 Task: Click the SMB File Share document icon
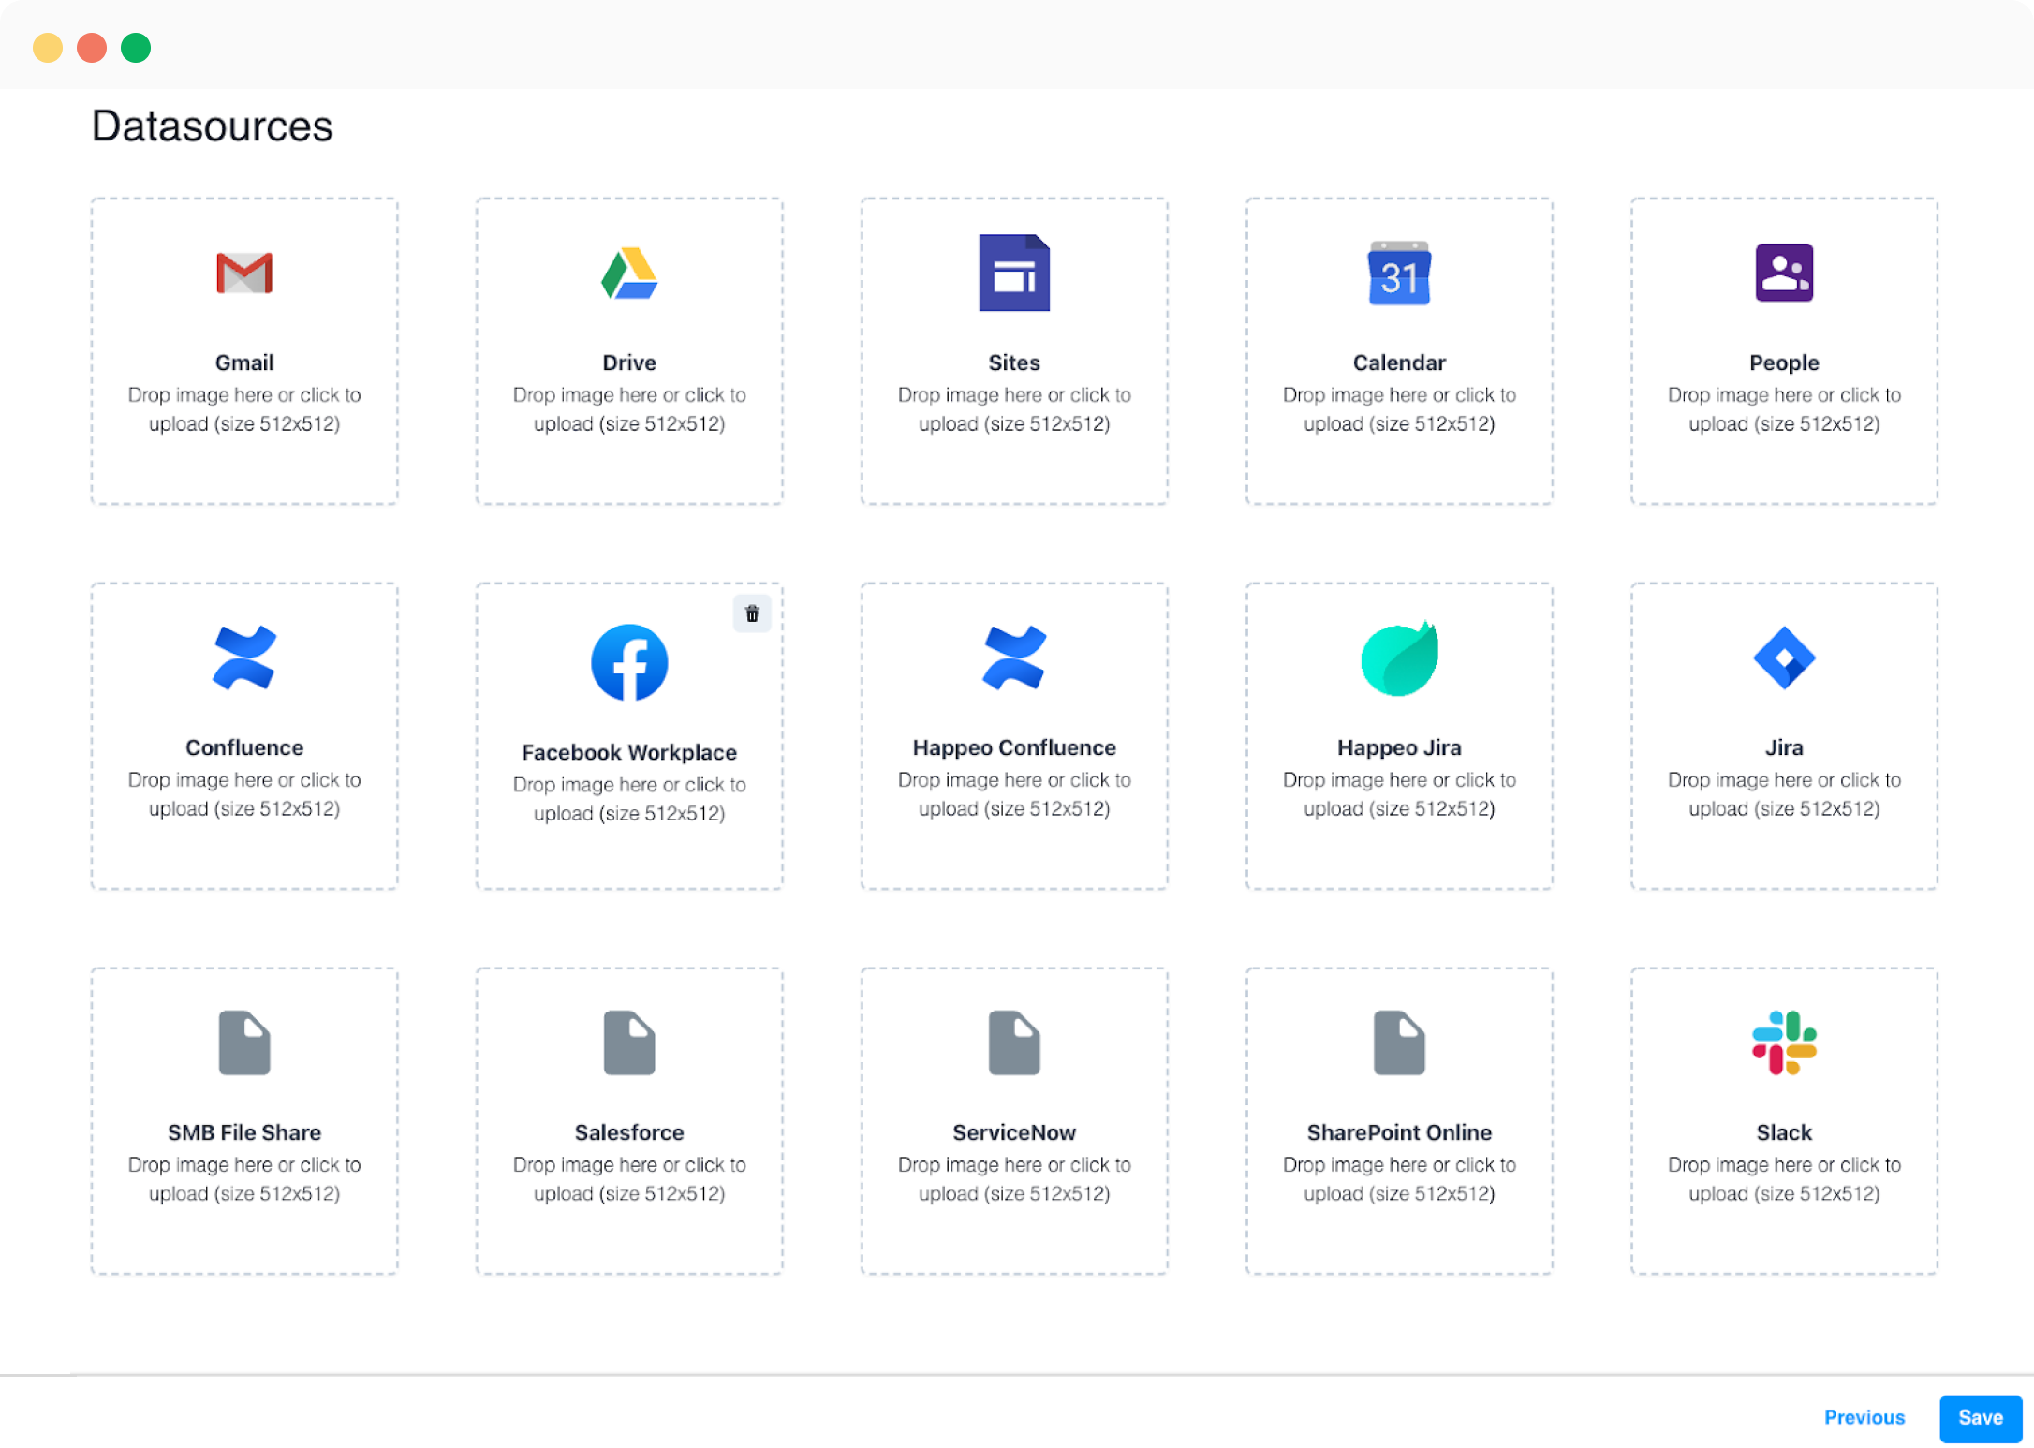pos(244,1042)
